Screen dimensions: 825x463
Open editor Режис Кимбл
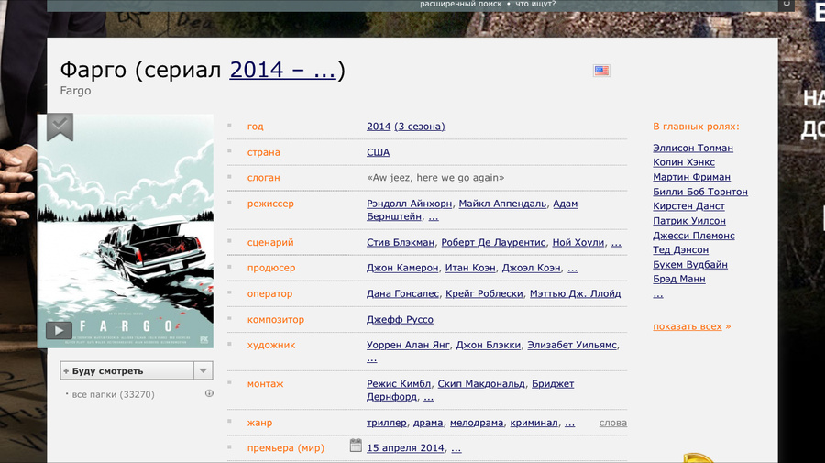[x=399, y=384]
